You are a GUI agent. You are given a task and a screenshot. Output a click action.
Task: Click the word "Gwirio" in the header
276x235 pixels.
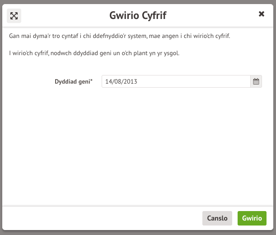tap(122, 16)
